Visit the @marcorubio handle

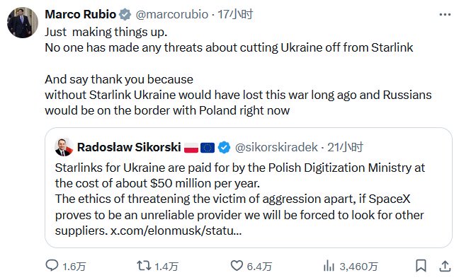[172, 14]
